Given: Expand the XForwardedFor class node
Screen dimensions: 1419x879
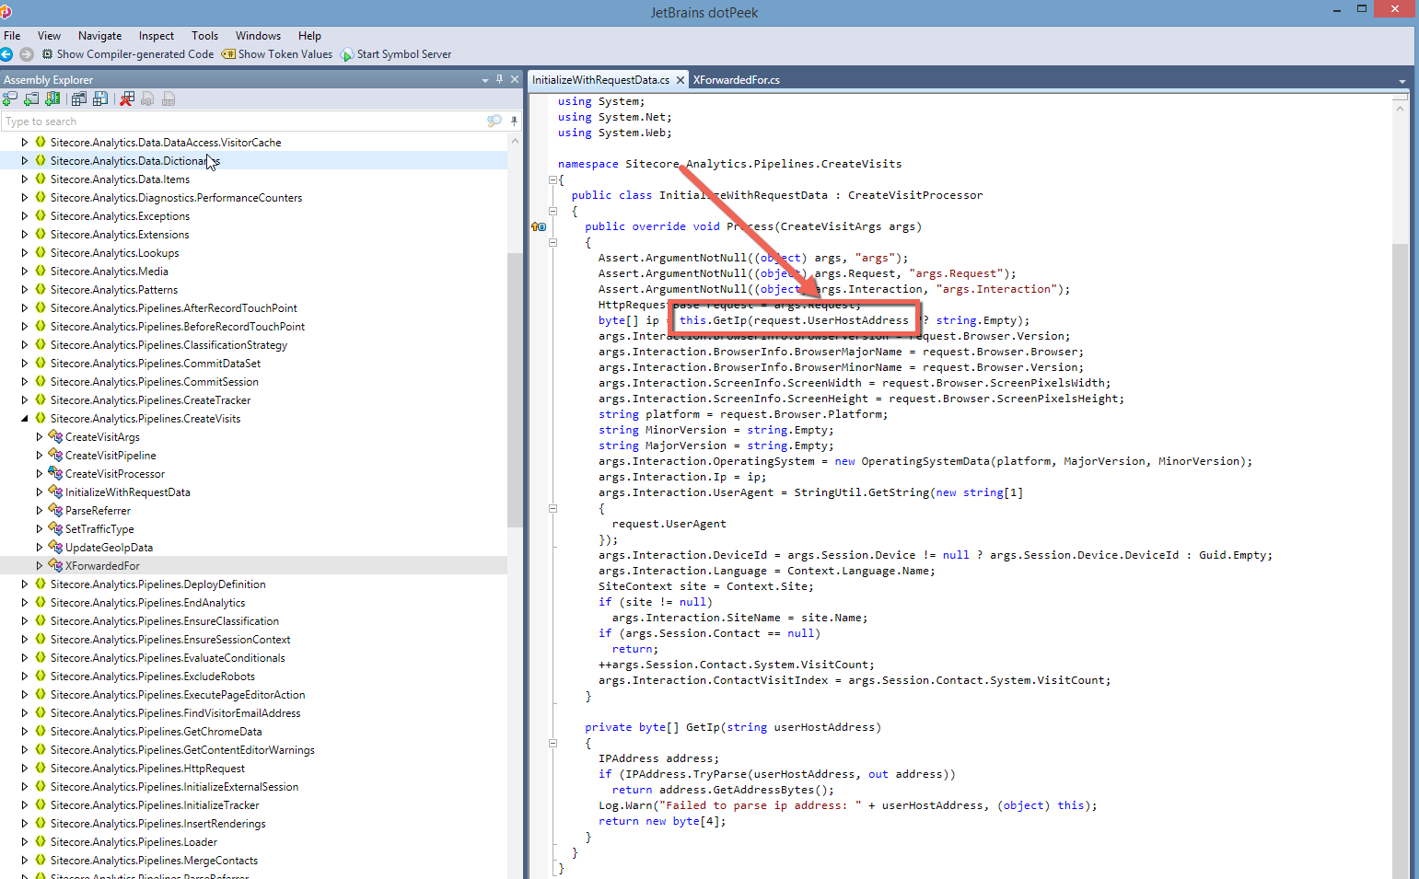Looking at the screenshot, I should coord(40,566).
